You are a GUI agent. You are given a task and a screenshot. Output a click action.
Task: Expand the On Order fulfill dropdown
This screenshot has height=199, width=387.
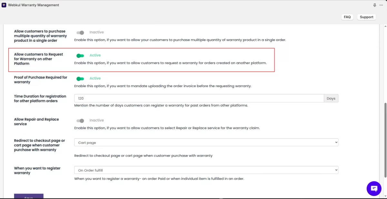click(206, 170)
